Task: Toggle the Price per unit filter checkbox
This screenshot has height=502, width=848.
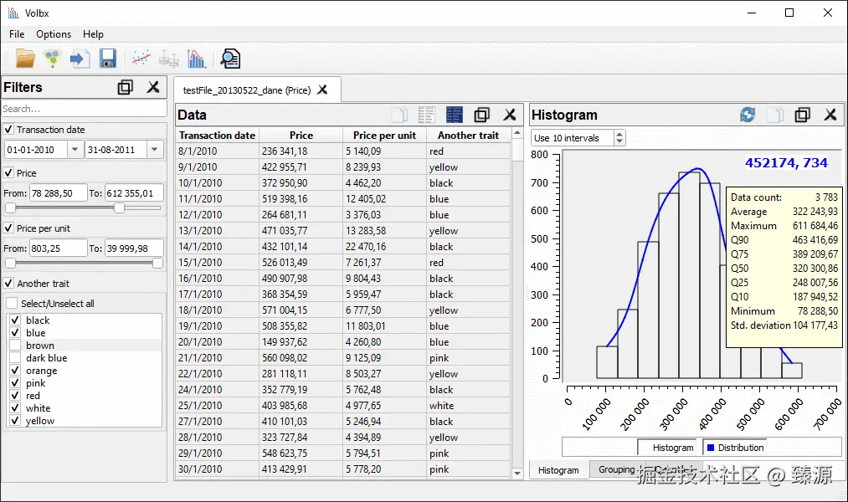Action: pyautogui.click(x=8, y=228)
